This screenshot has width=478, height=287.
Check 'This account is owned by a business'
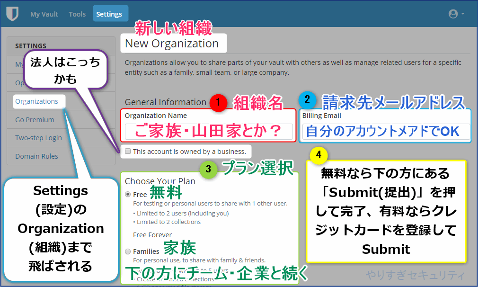pyautogui.click(x=128, y=151)
